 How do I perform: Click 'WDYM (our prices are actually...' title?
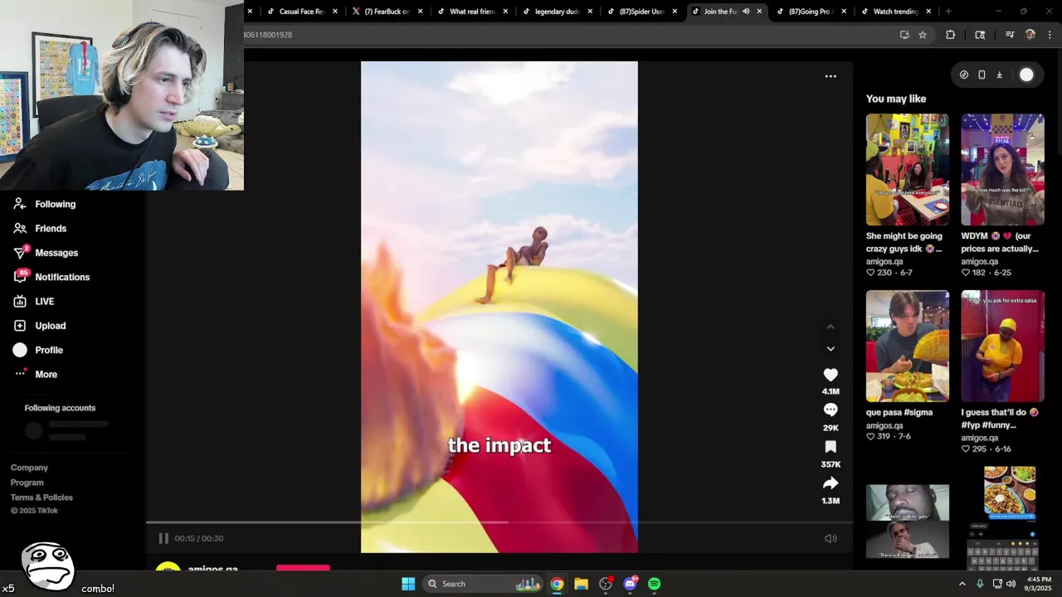(x=1000, y=242)
